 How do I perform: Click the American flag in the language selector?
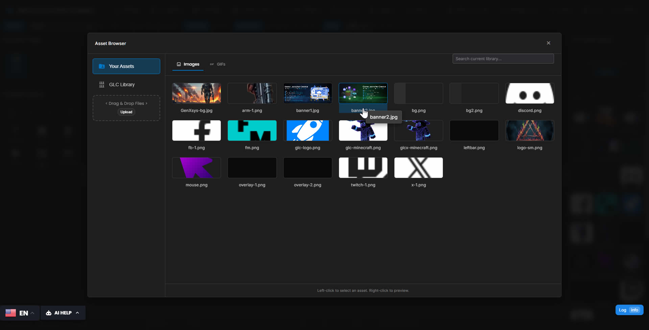coord(10,313)
